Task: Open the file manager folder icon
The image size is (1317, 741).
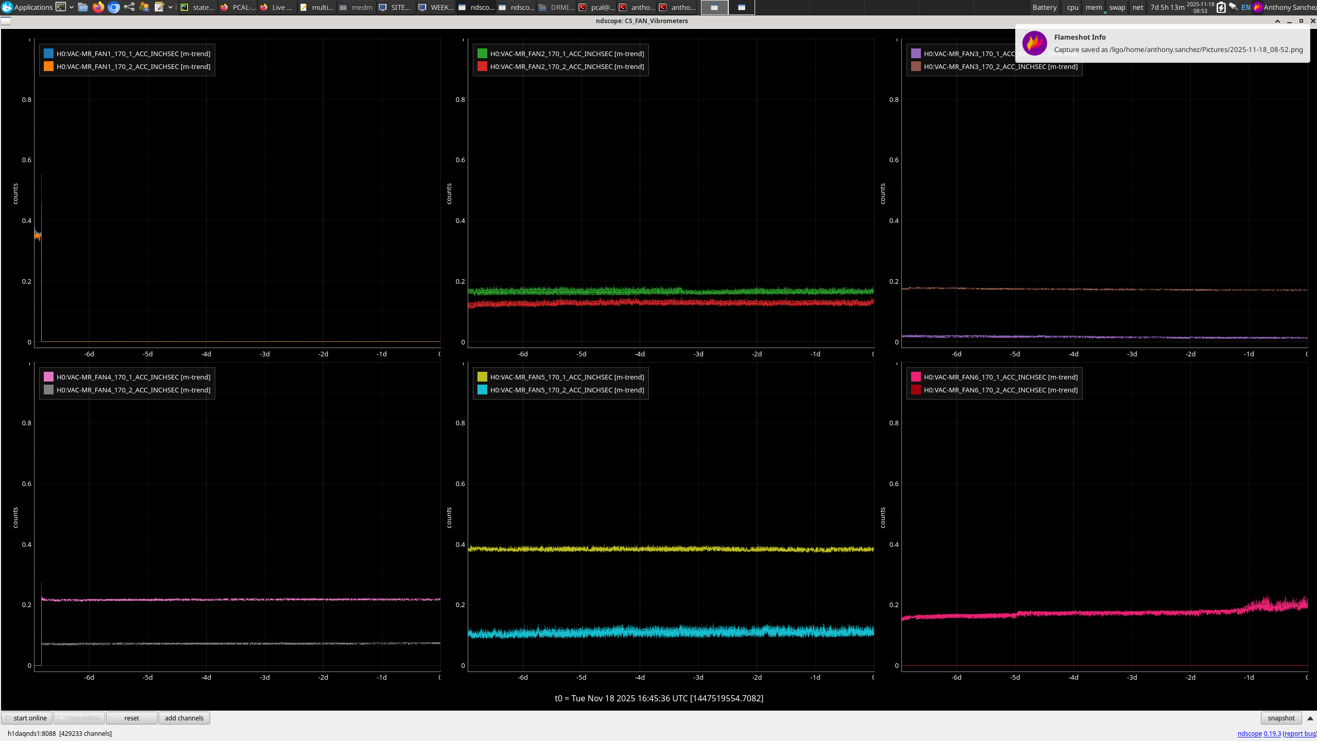Action: tap(83, 7)
